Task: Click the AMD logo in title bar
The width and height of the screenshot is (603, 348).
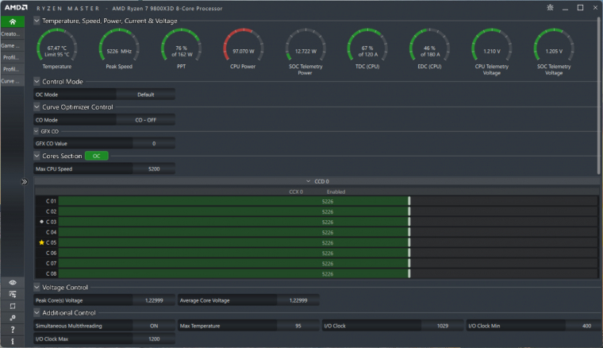Action: coord(16,8)
